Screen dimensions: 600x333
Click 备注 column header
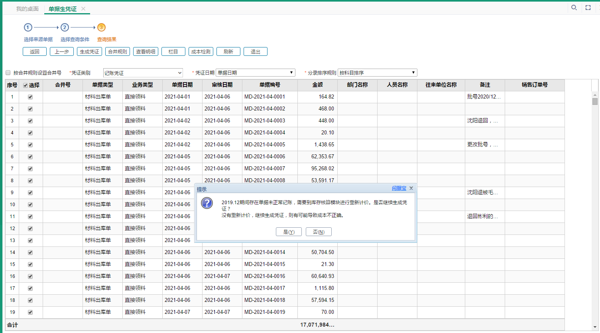click(x=485, y=85)
